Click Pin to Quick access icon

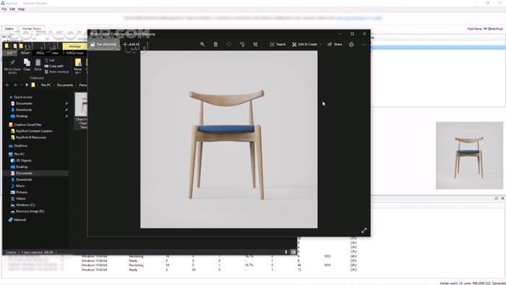[12, 66]
